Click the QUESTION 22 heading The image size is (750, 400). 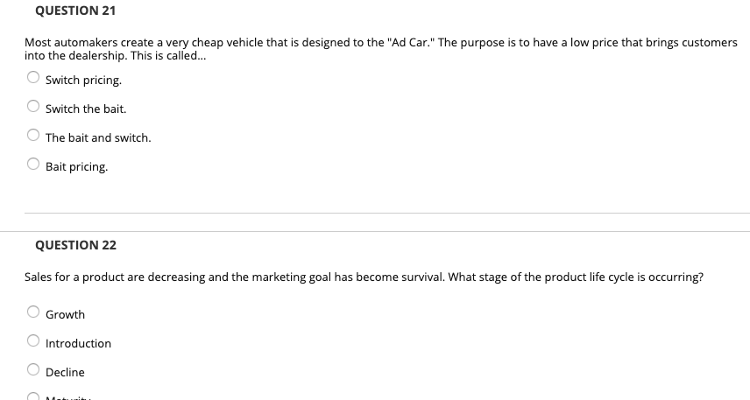pyautogui.click(x=75, y=245)
